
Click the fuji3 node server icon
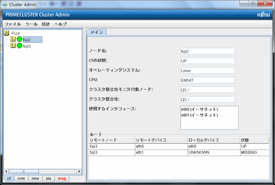point(13,45)
